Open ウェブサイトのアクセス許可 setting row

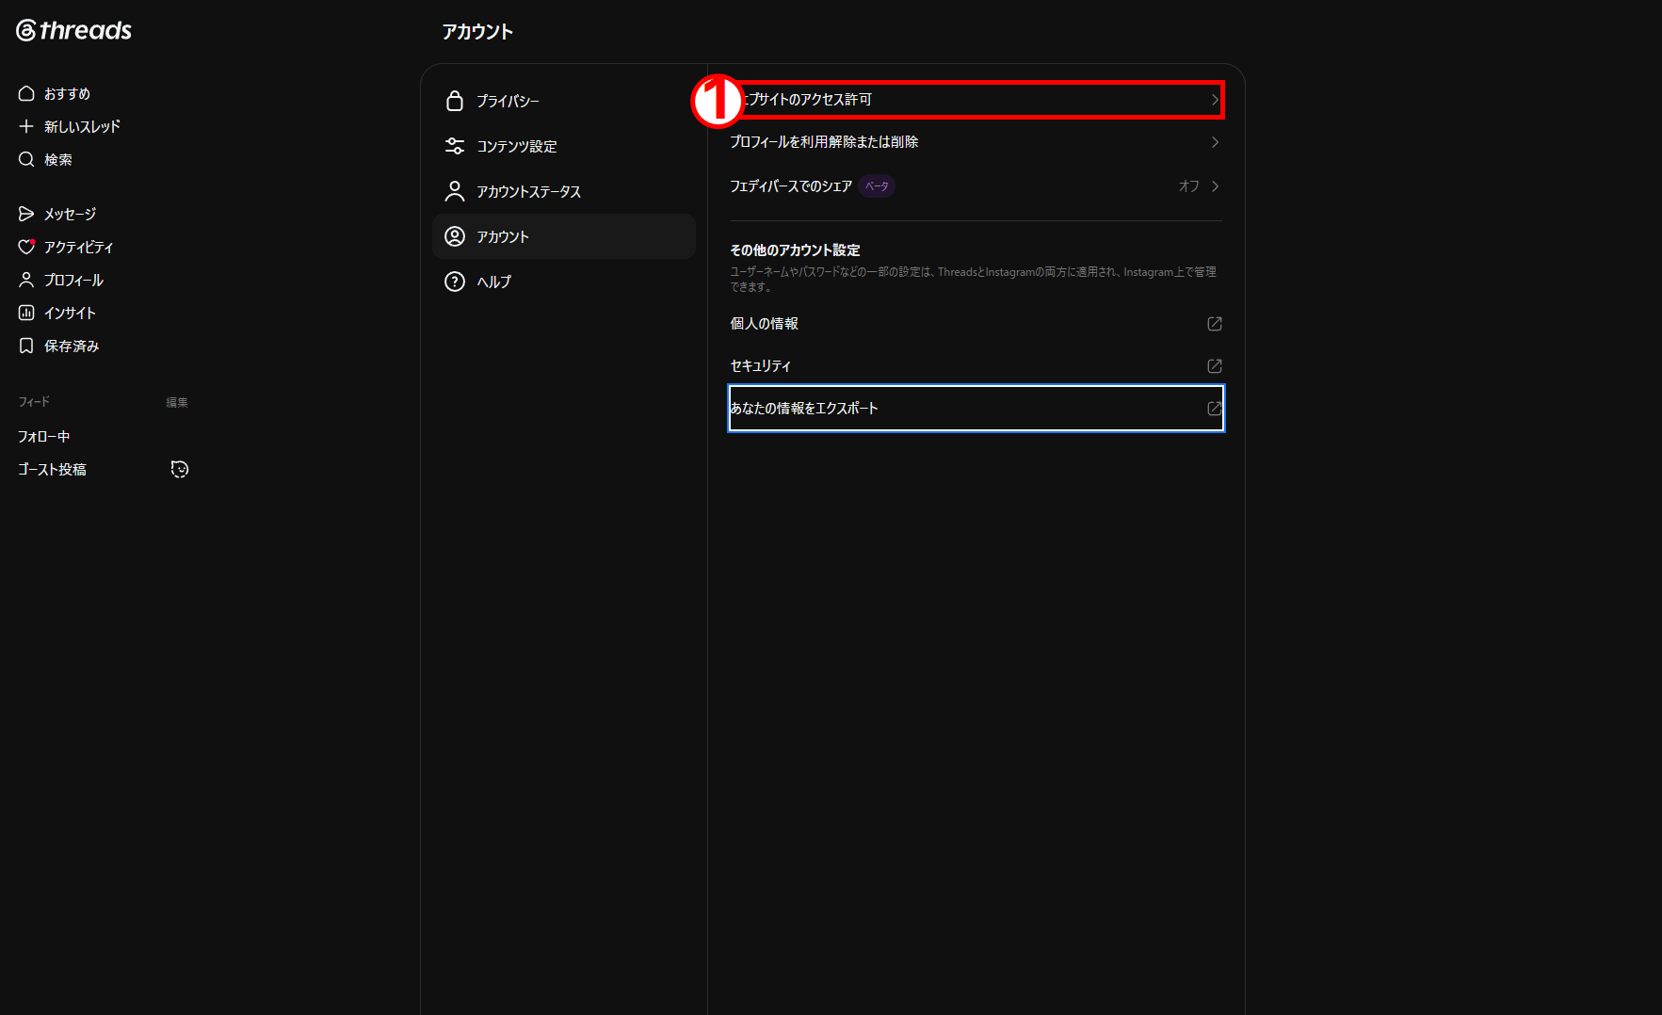(976, 100)
